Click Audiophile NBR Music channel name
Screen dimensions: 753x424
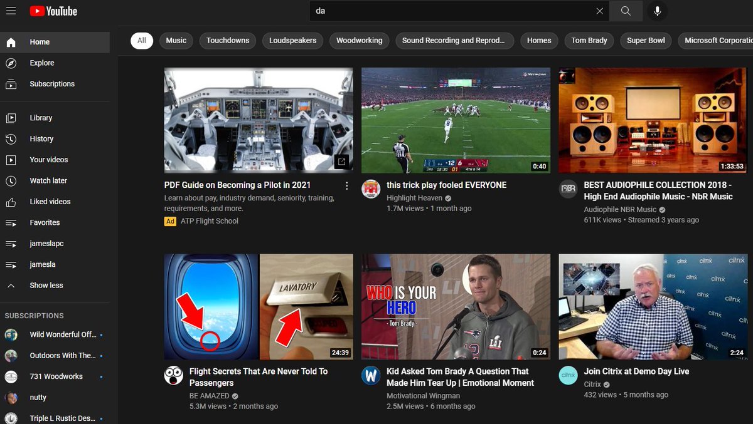[x=620, y=209]
